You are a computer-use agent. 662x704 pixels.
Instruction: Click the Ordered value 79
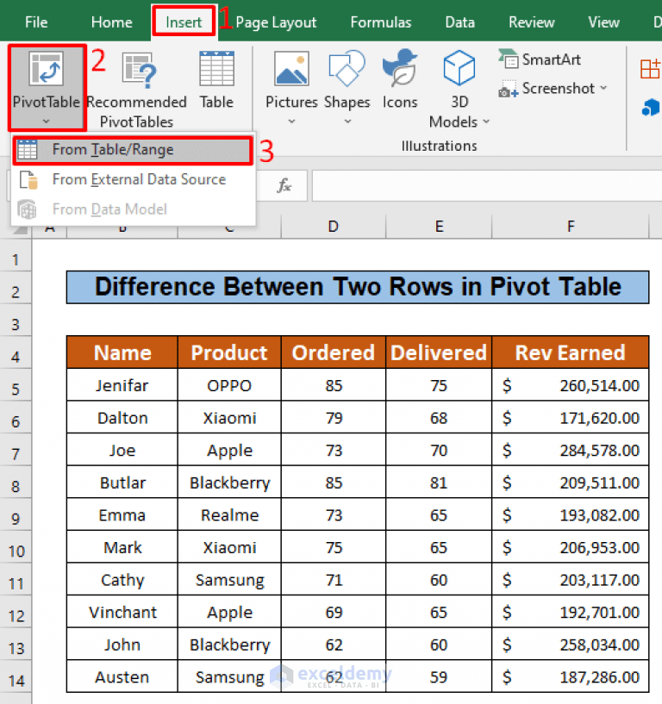(334, 418)
